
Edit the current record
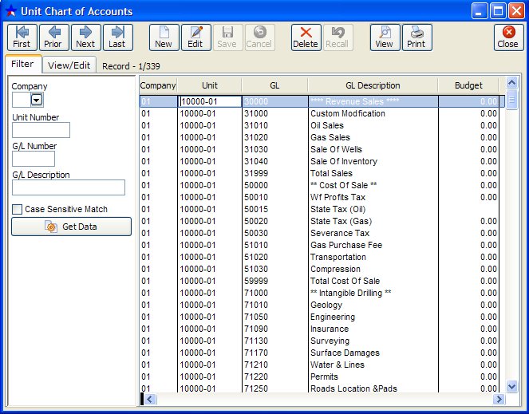(196, 37)
